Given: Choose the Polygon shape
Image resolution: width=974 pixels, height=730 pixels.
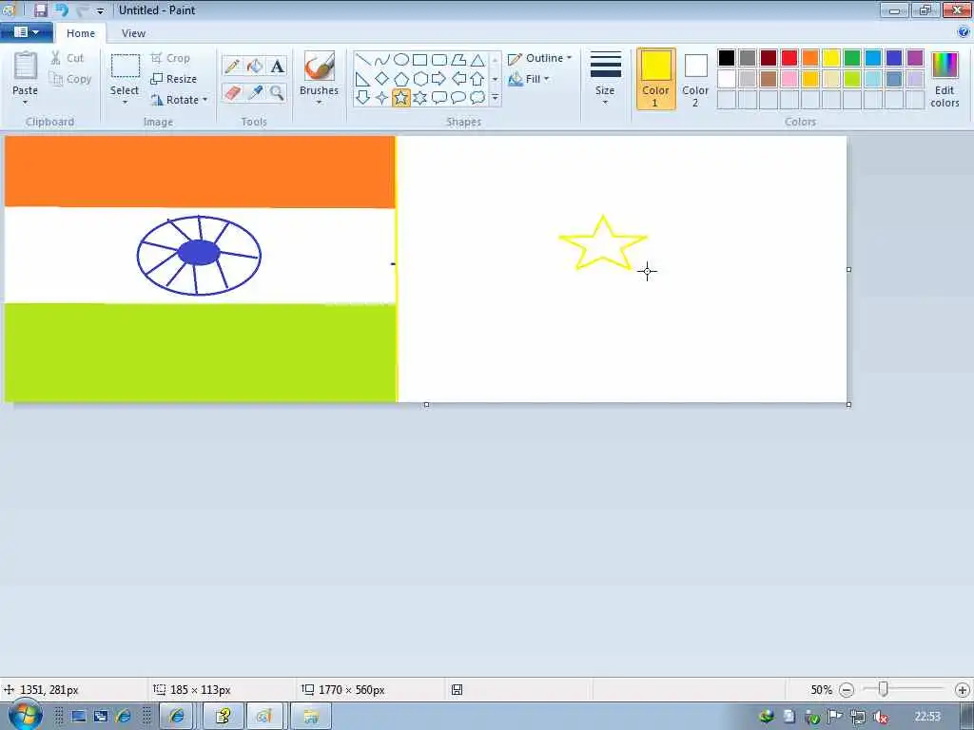Looking at the screenshot, I should 458,60.
